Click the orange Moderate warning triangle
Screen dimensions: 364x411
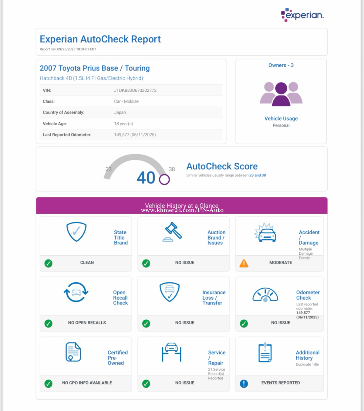244,263
